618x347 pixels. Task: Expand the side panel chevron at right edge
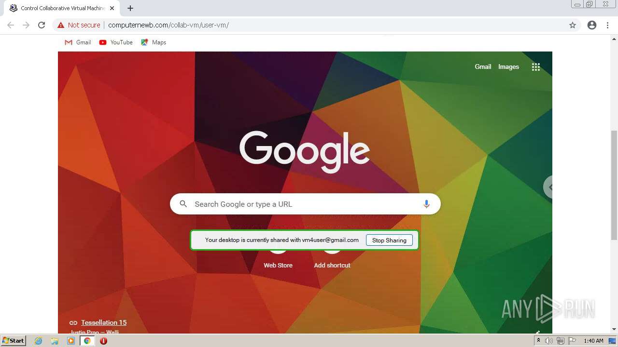click(x=548, y=187)
